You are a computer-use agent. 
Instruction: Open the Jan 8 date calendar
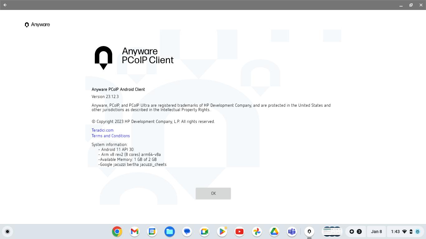(x=376, y=232)
